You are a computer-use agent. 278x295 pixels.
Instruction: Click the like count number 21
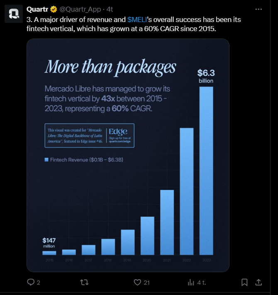146,282
